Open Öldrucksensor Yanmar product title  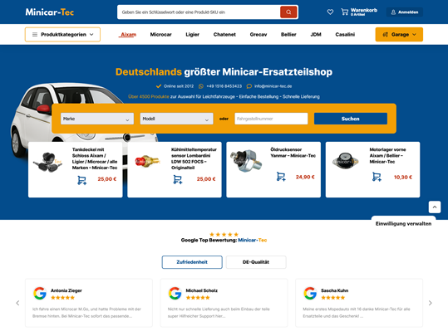[x=293, y=153]
